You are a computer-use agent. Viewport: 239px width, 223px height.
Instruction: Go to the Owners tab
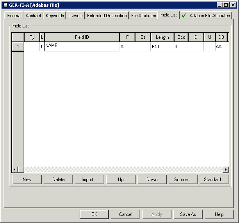click(x=75, y=16)
